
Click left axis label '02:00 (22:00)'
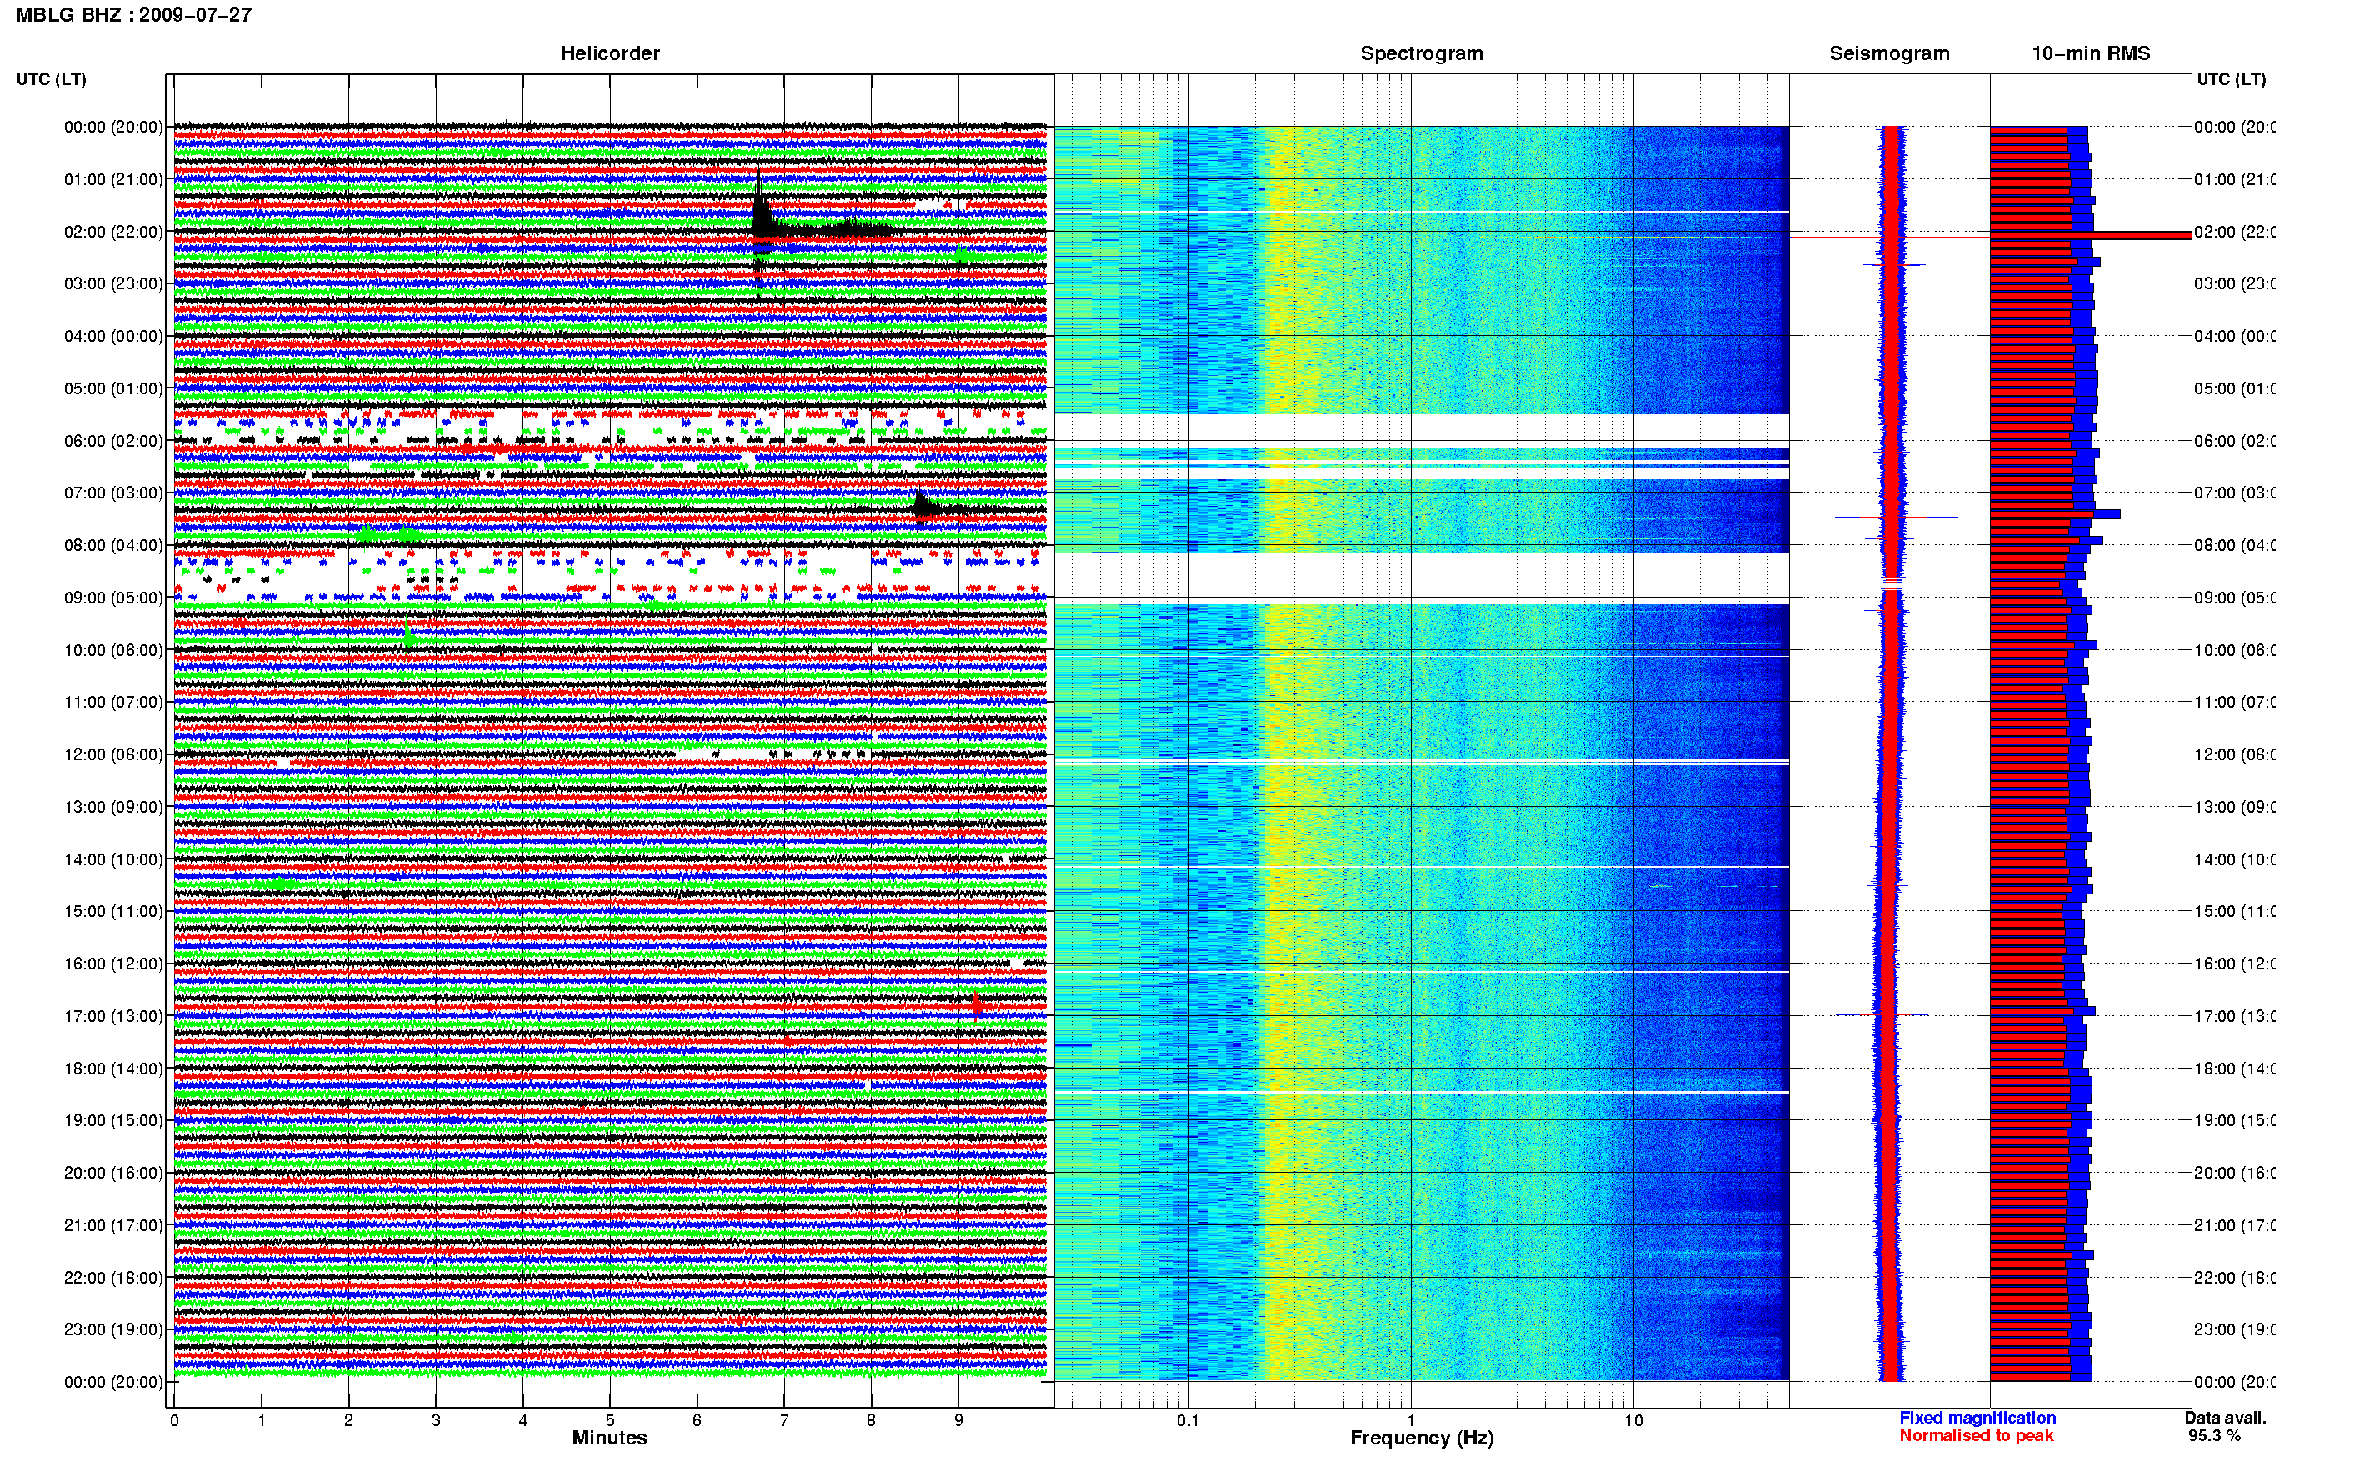tap(113, 232)
